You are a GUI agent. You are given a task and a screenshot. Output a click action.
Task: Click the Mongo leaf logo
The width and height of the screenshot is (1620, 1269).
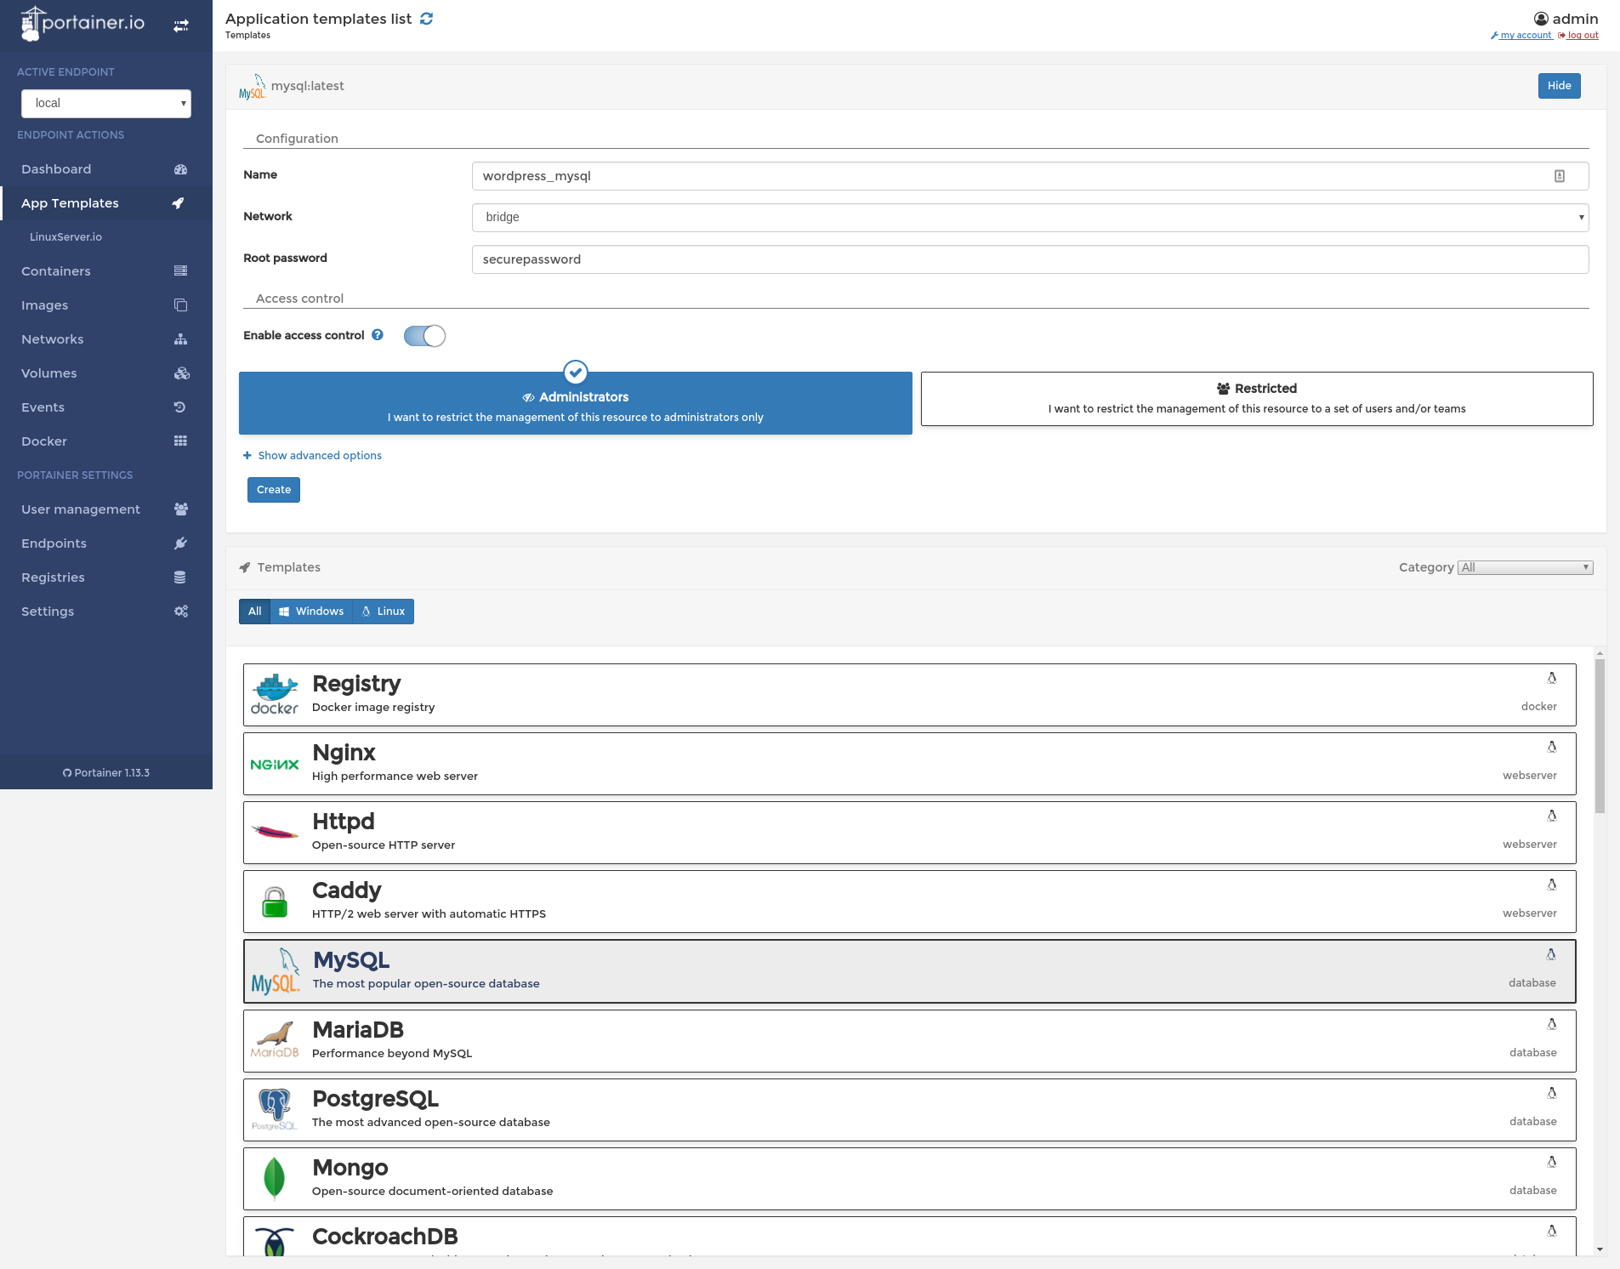pyautogui.click(x=275, y=1178)
